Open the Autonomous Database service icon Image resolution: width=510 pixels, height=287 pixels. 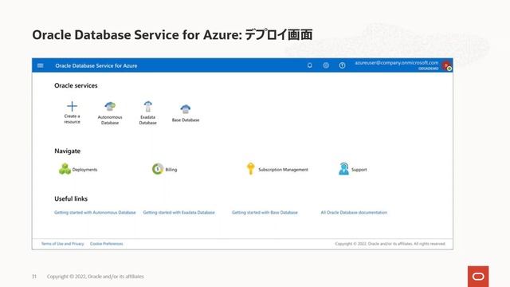(110, 106)
